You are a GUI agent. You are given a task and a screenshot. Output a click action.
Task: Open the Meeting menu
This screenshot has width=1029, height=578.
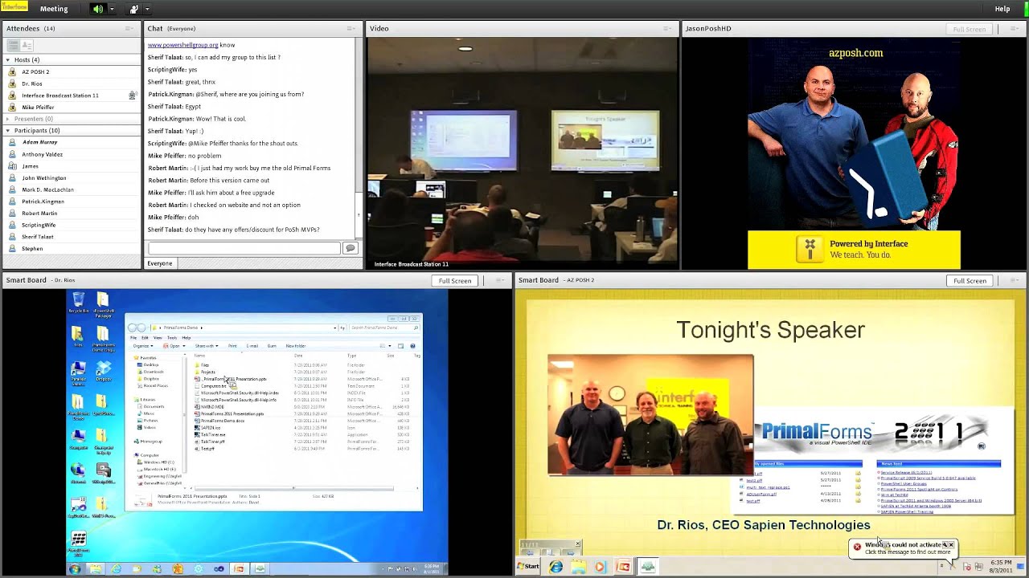[x=54, y=9]
